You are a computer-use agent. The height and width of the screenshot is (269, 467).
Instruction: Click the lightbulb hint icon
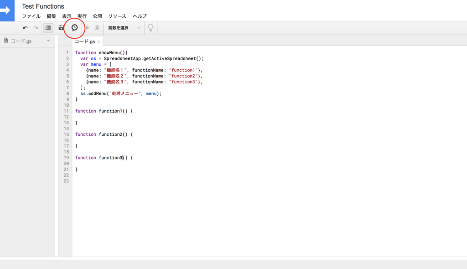pyautogui.click(x=150, y=28)
